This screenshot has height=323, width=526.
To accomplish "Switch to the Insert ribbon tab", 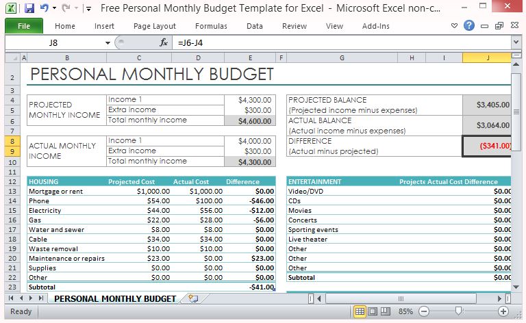I will [104, 26].
